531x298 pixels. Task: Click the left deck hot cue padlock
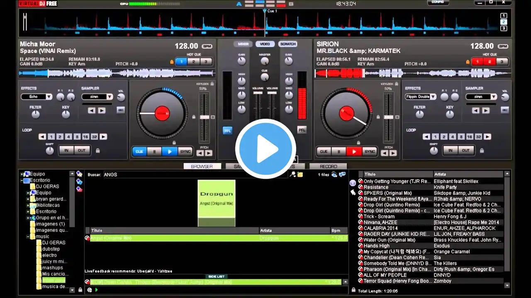(172, 62)
